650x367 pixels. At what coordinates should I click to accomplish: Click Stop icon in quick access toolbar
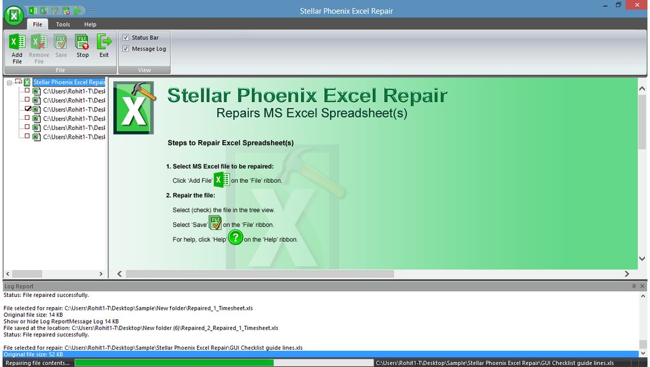coord(66,11)
